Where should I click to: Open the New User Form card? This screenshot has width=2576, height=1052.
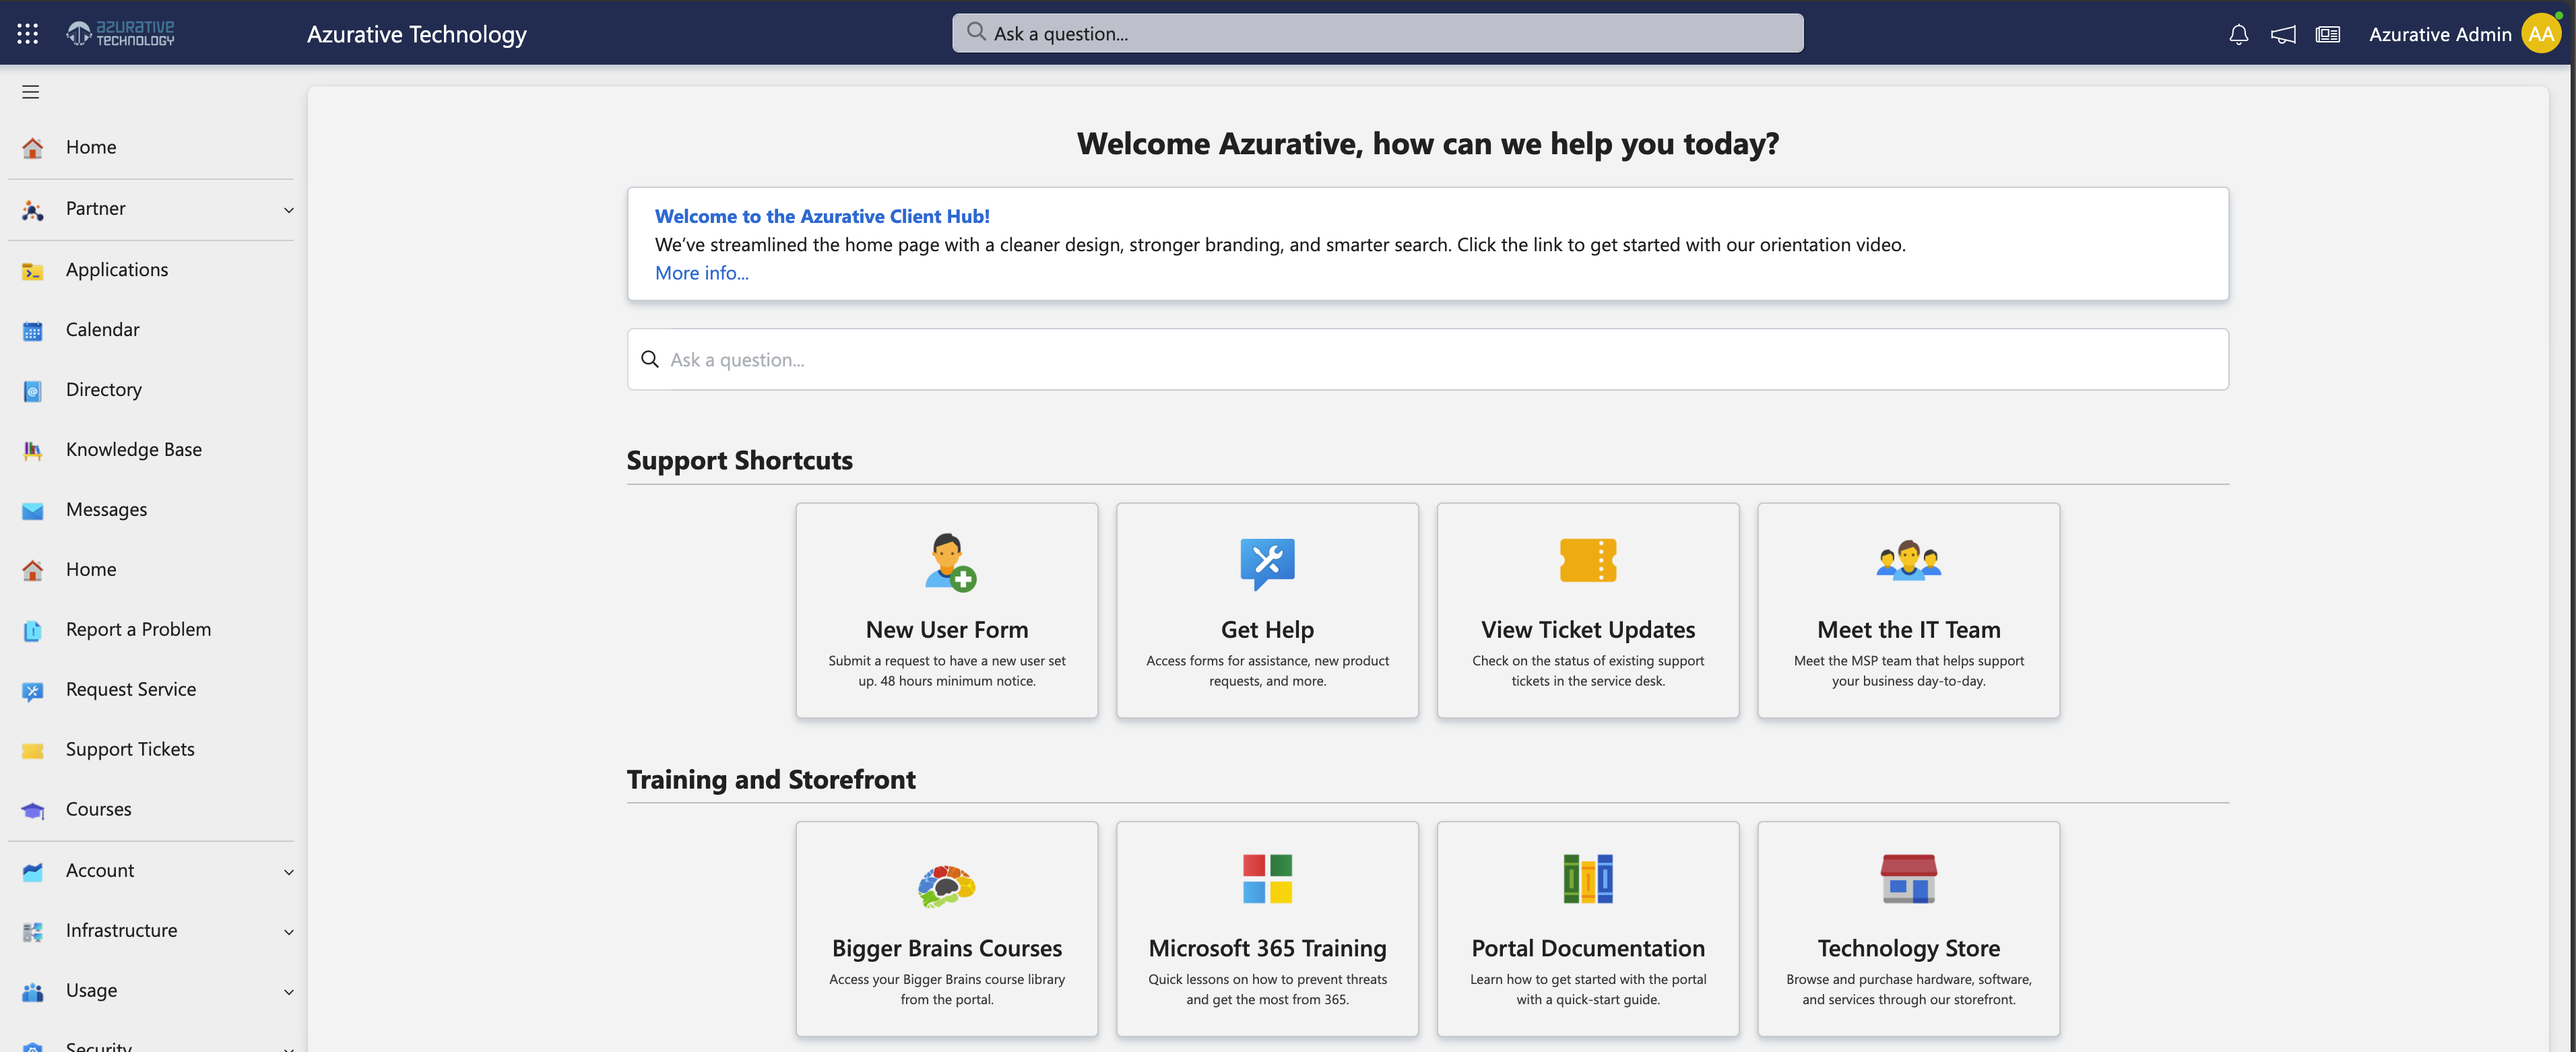(946, 610)
